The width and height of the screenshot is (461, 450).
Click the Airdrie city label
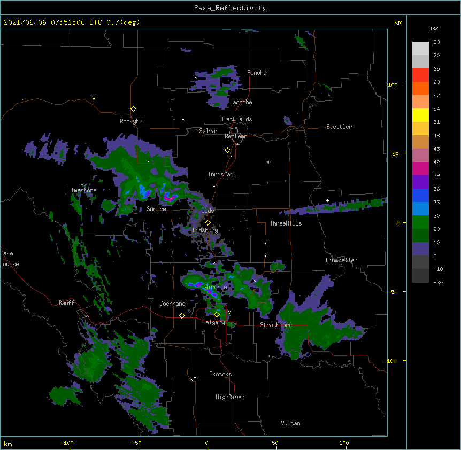pyautogui.click(x=216, y=287)
